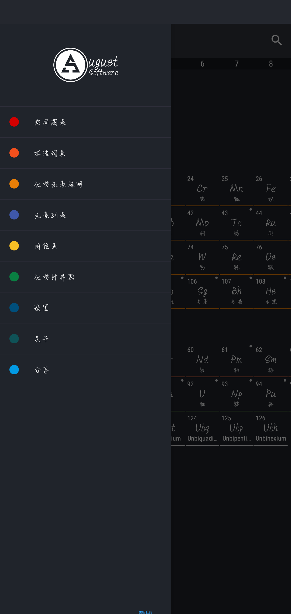The height and width of the screenshot is (614, 291).
Task: Open the search magnifier icon
Action: point(276,40)
